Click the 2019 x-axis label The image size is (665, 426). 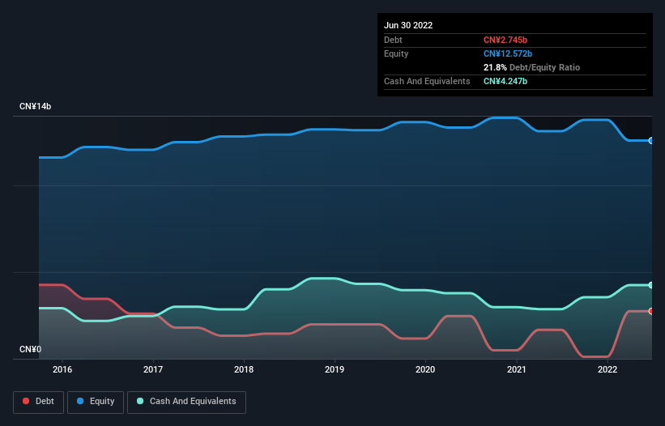335,369
